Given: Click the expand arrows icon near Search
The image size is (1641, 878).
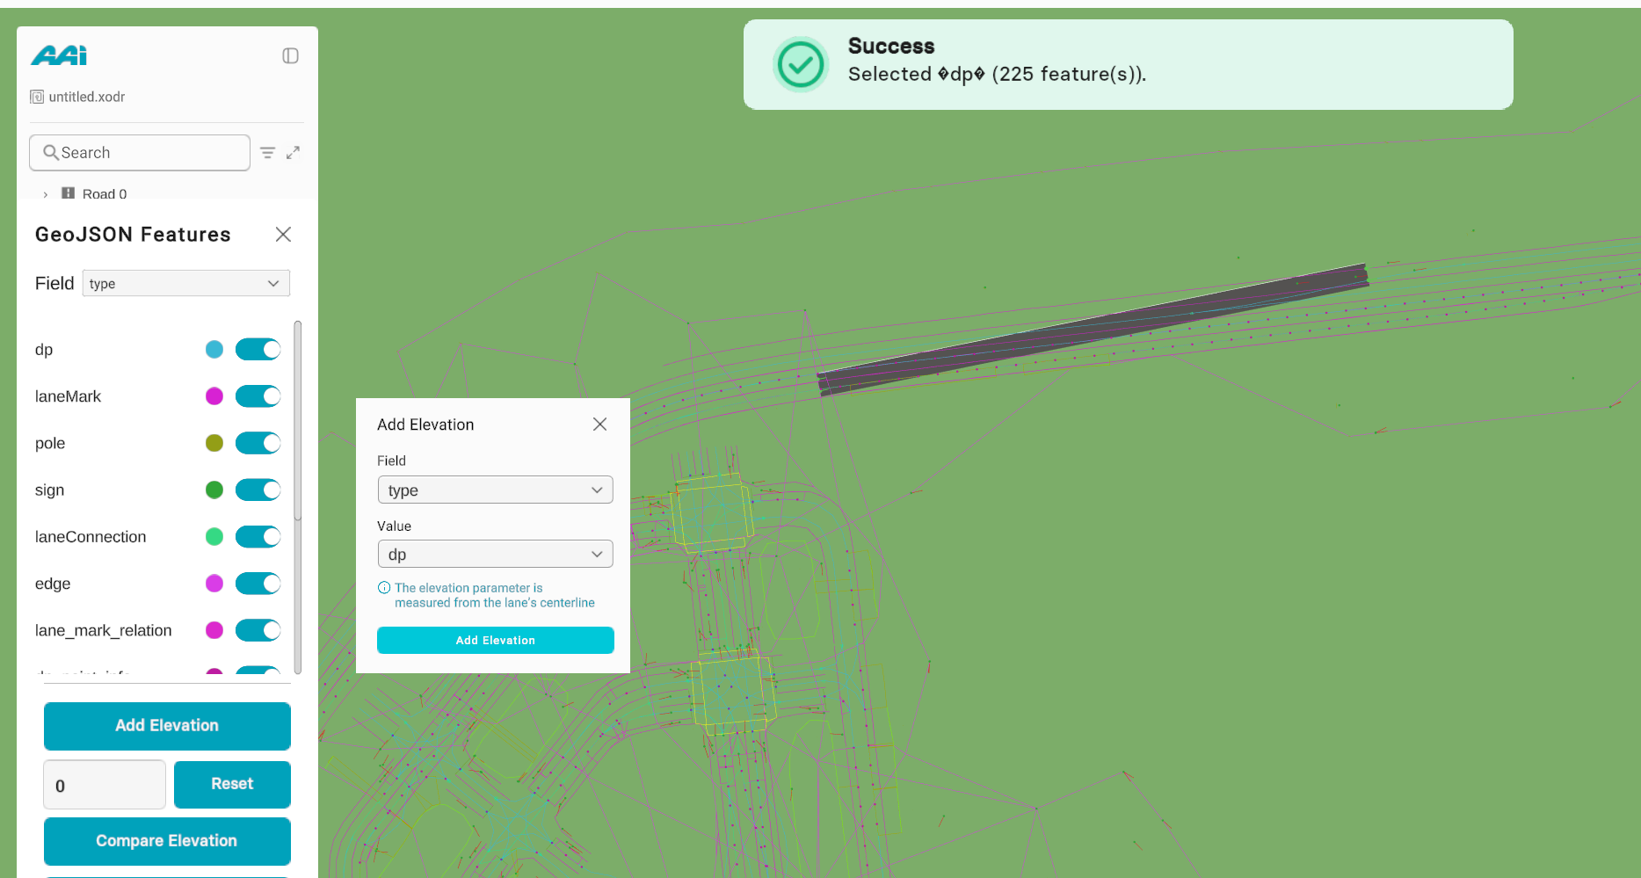Looking at the screenshot, I should (294, 153).
